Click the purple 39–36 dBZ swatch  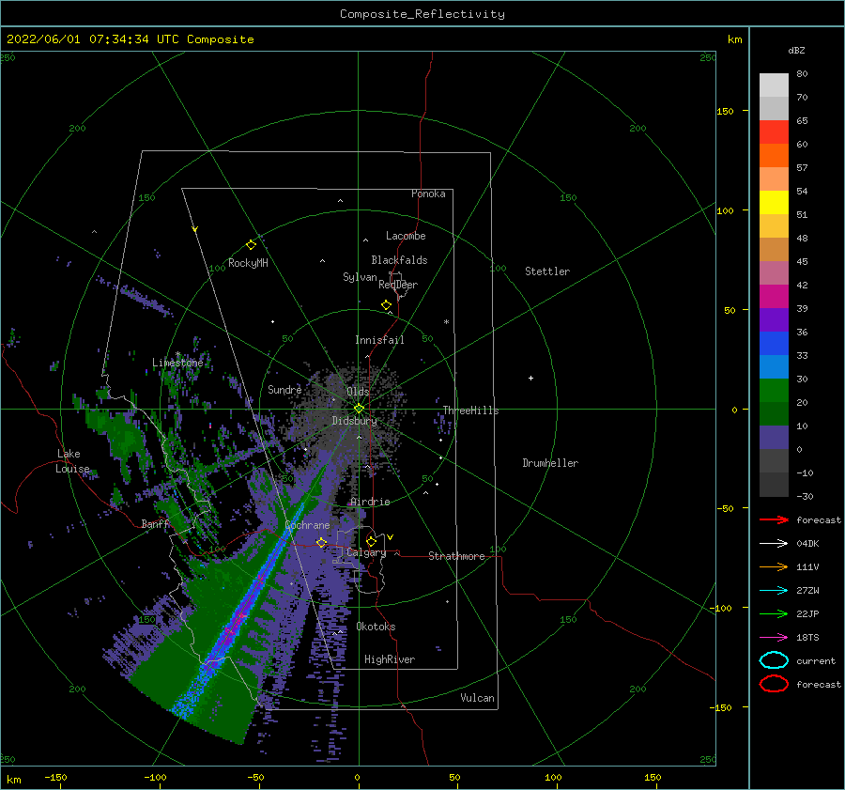774,320
